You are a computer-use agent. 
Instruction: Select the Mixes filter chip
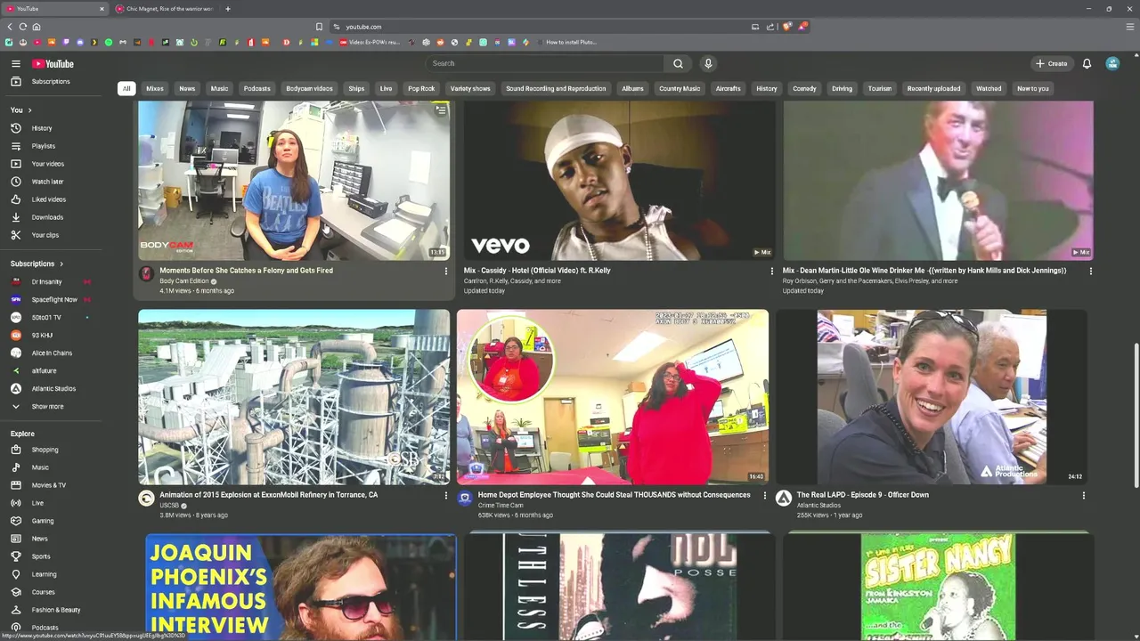[155, 88]
